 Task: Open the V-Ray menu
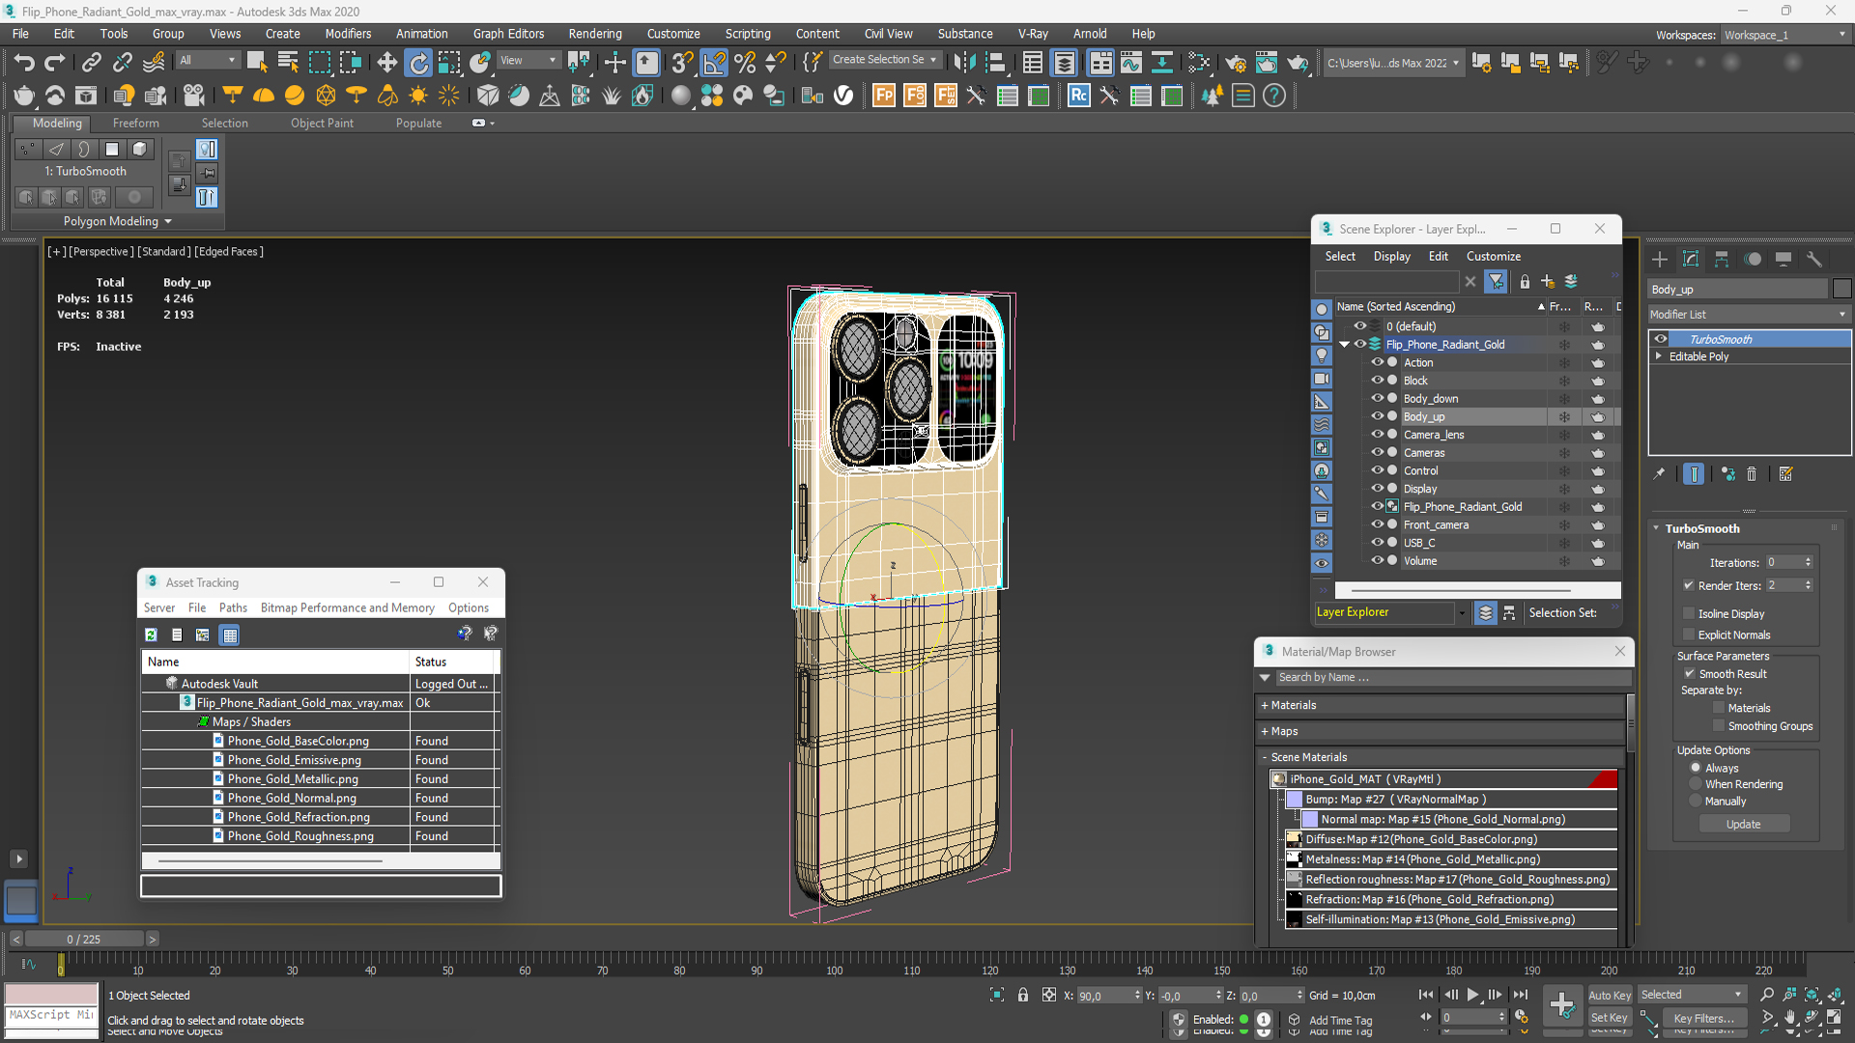tap(1033, 34)
